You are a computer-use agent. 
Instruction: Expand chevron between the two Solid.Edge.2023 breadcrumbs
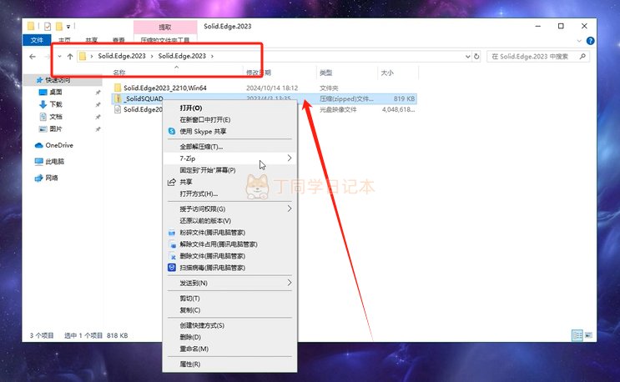(x=152, y=56)
